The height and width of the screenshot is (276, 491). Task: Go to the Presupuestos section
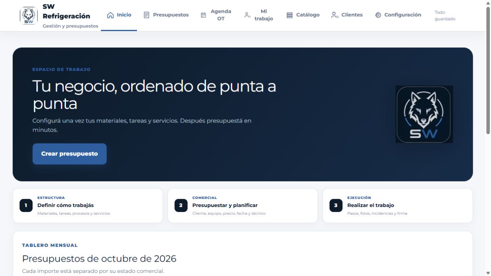(x=166, y=15)
